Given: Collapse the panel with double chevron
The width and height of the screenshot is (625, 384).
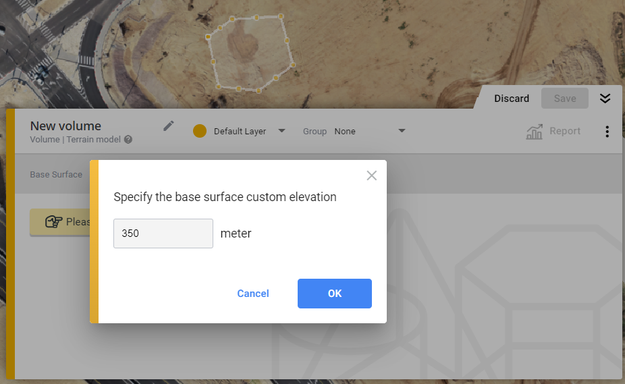Looking at the screenshot, I should pos(605,99).
